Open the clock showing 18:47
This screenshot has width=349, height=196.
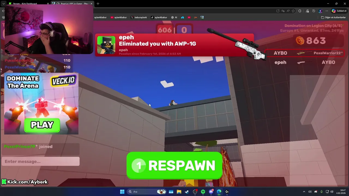click(x=341, y=192)
